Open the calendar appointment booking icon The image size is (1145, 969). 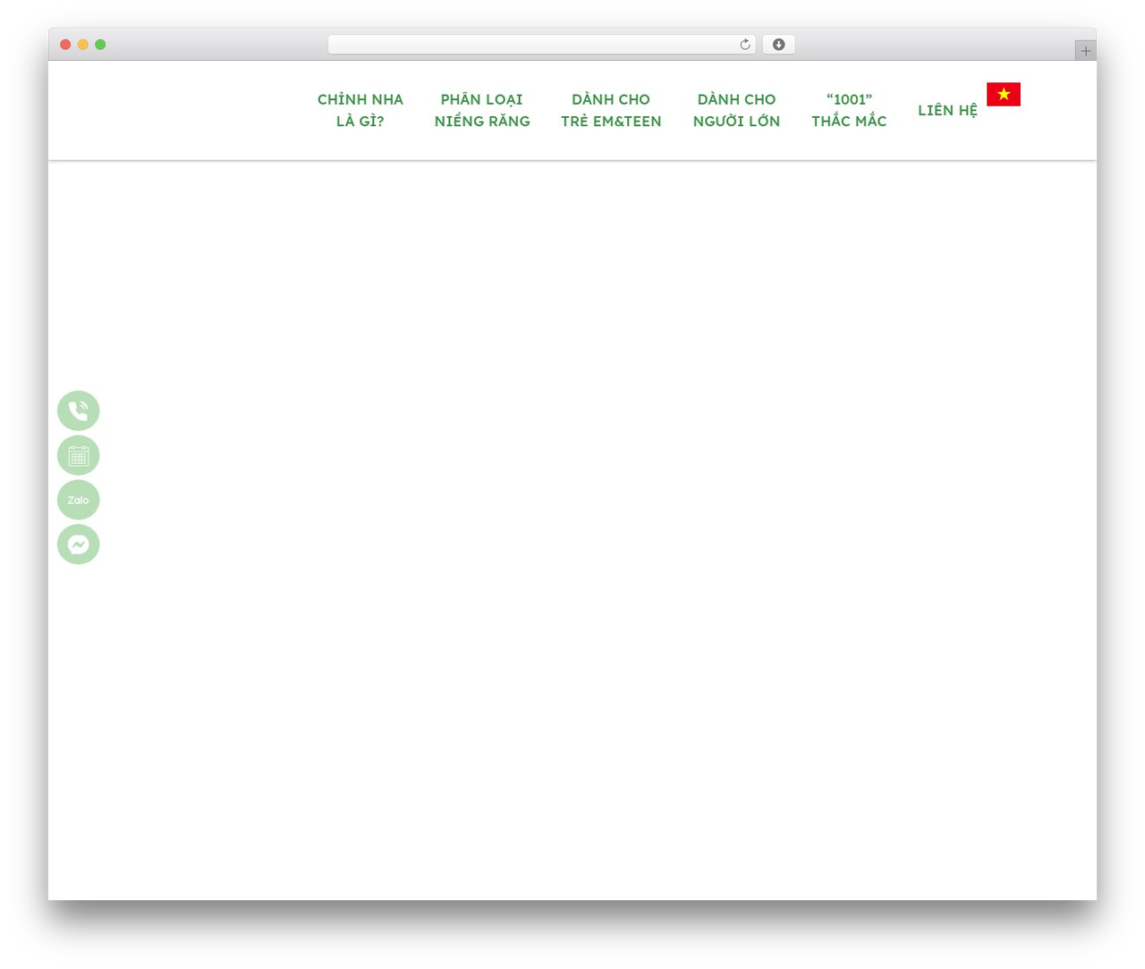pyautogui.click(x=79, y=456)
